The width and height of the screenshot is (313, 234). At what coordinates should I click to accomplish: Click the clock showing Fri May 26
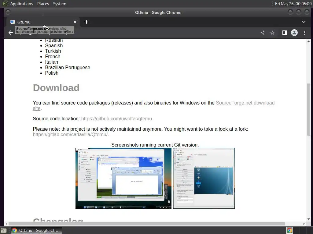(x=293, y=4)
